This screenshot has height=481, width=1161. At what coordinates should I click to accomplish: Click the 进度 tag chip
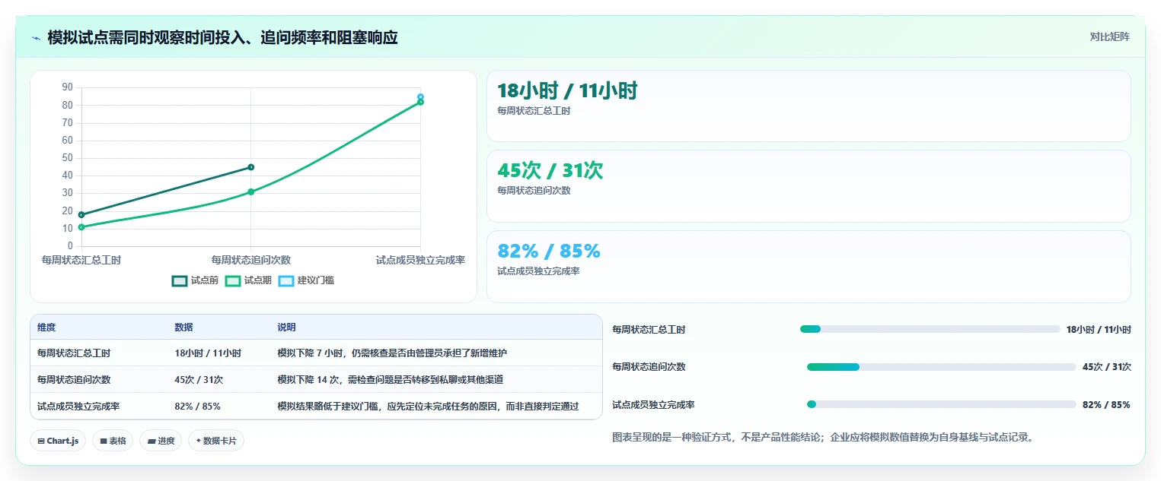click(x=161, y=441)
